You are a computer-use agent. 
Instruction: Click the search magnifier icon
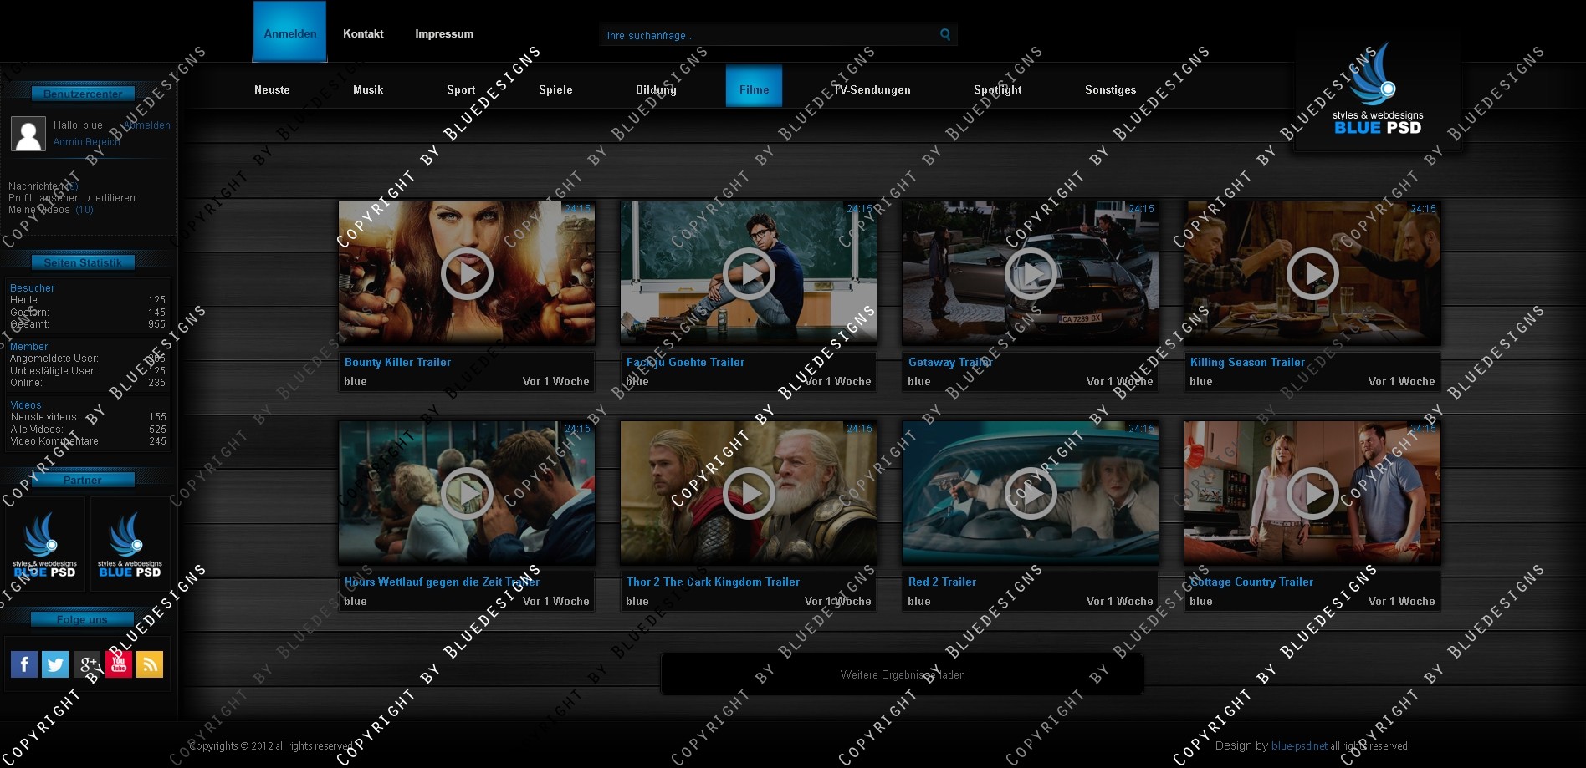click(x=945, y=34)
